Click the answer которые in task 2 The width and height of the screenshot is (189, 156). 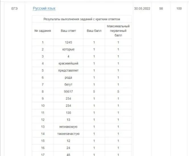coord(68,49)
